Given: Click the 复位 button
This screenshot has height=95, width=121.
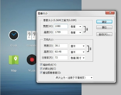Looking at the screenshot, I should point(104,27).
